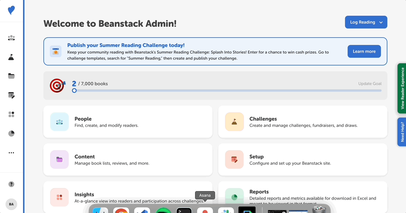The width and height of the screenshot is (406, 213).
Task: Expand the Asana dock tooltip item
Action: [x=205, y=195]
